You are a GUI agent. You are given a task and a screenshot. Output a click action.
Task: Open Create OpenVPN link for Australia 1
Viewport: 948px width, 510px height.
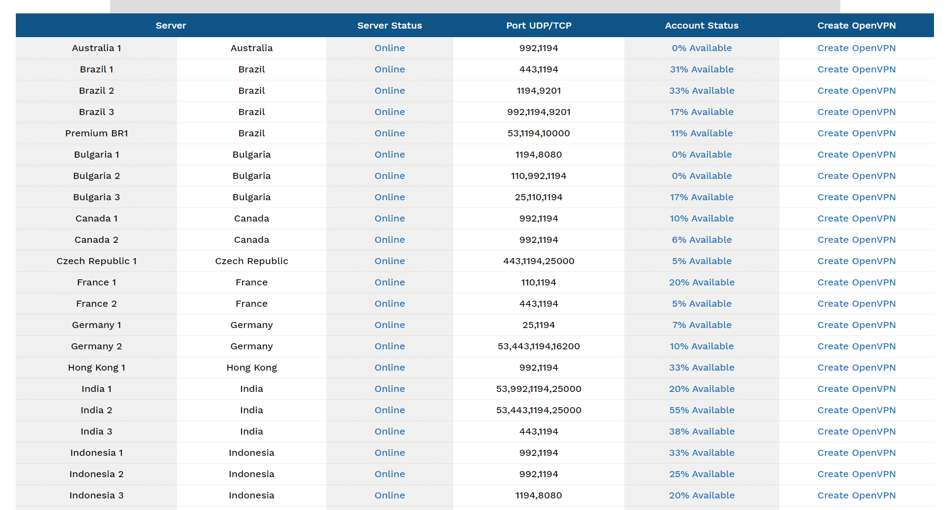click(856, 48)
